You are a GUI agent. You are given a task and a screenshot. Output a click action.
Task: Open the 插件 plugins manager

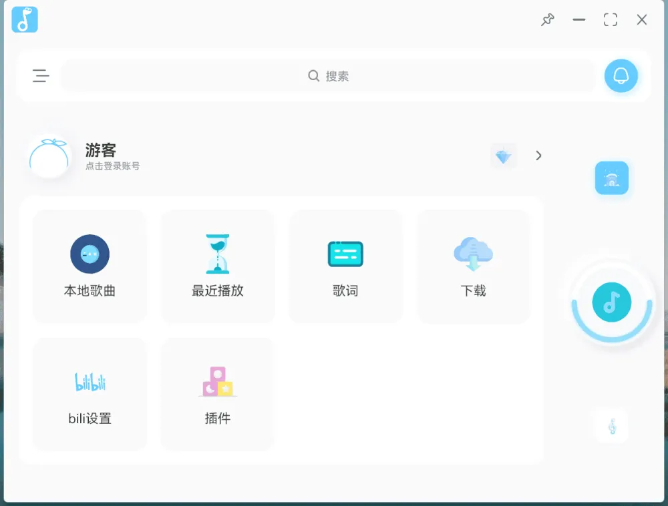tap(217, 393)
